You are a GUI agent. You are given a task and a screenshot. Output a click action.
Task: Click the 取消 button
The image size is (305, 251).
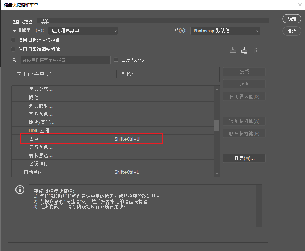(292, 31)
